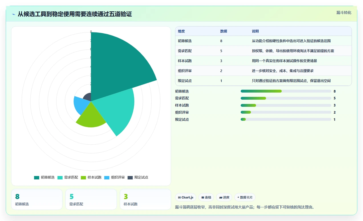Click the green 样本试跑 chart sector

pyautogui.click(x=91, y=117)
